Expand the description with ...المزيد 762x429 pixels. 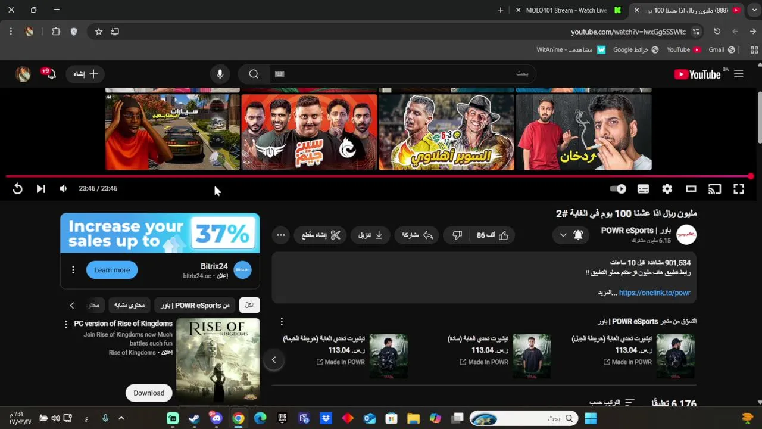607,293
